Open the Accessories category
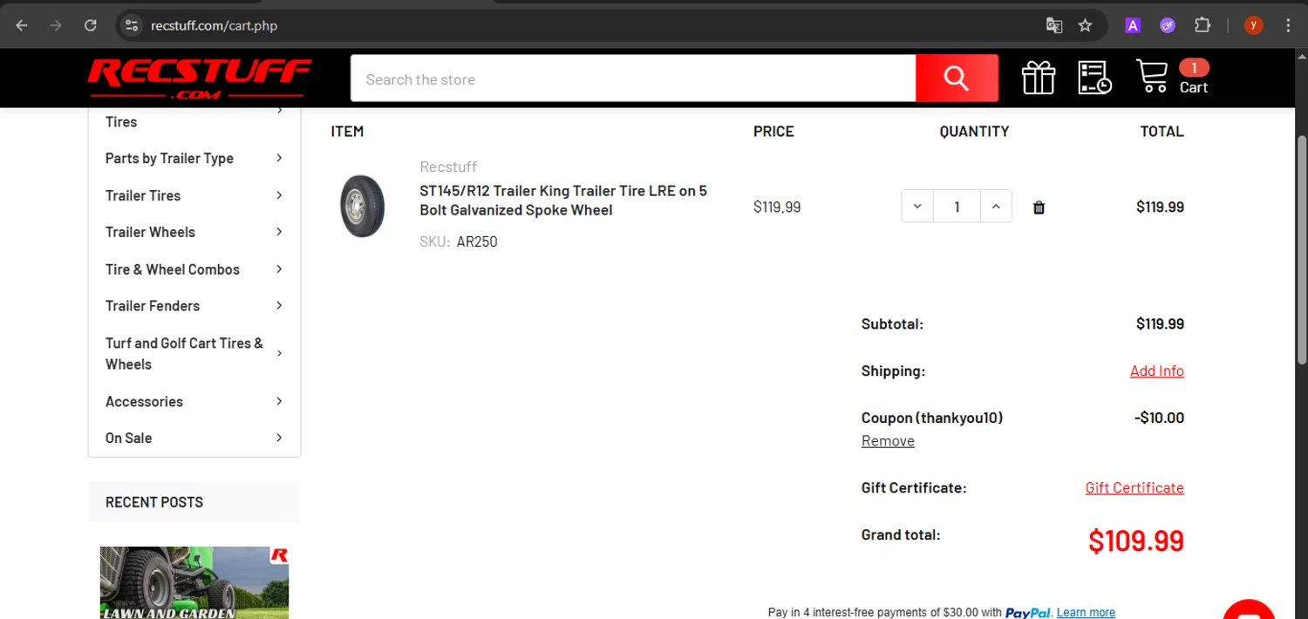 pos(144,401)
